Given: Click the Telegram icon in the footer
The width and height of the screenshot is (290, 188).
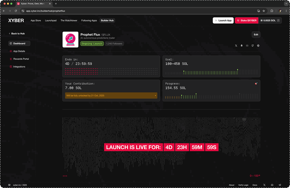Looking at the screenshot, I should [280, 185].
